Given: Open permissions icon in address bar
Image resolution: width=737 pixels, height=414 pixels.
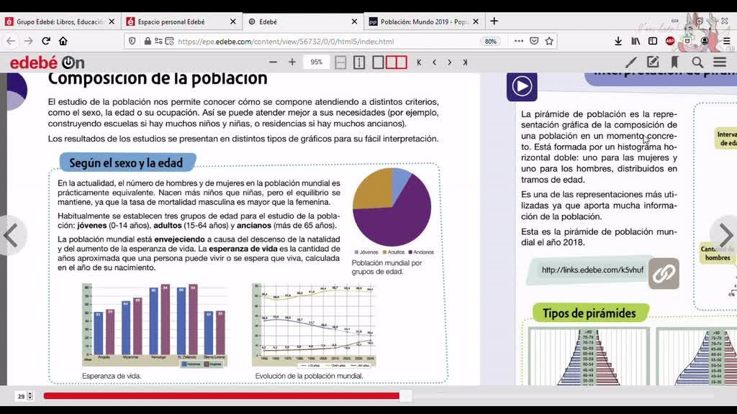Looking at the screenshot, I should coord(158,41).
